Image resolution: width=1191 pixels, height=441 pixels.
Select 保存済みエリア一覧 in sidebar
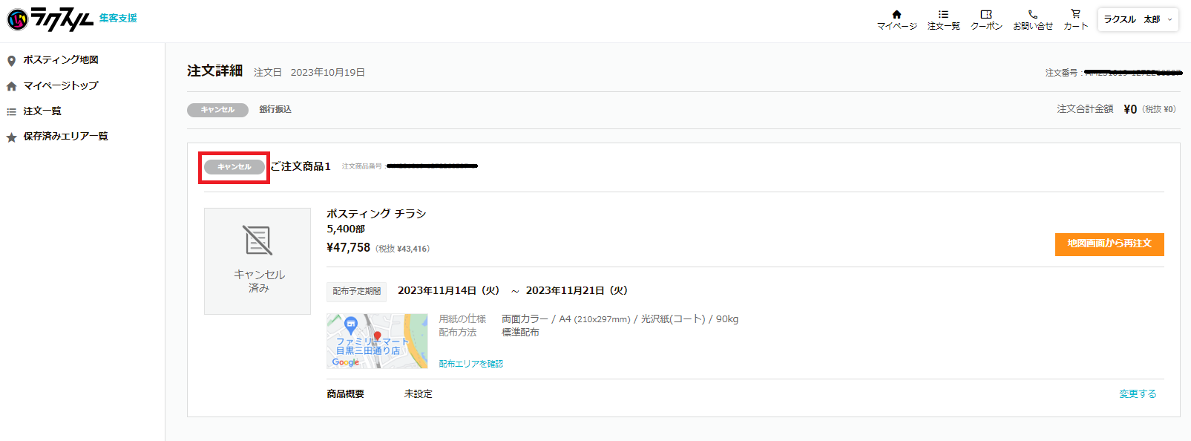pos(65,136)
